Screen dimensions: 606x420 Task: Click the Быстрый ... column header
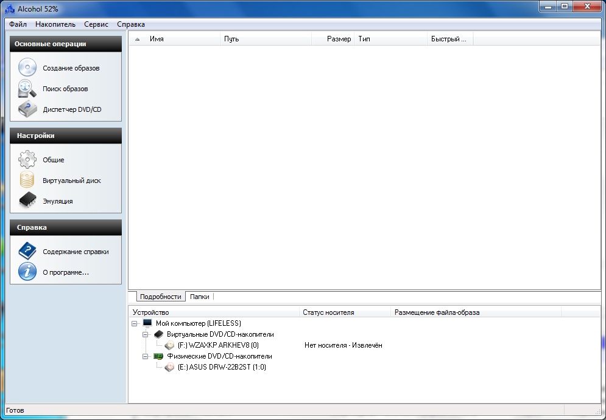coord(450,39)
